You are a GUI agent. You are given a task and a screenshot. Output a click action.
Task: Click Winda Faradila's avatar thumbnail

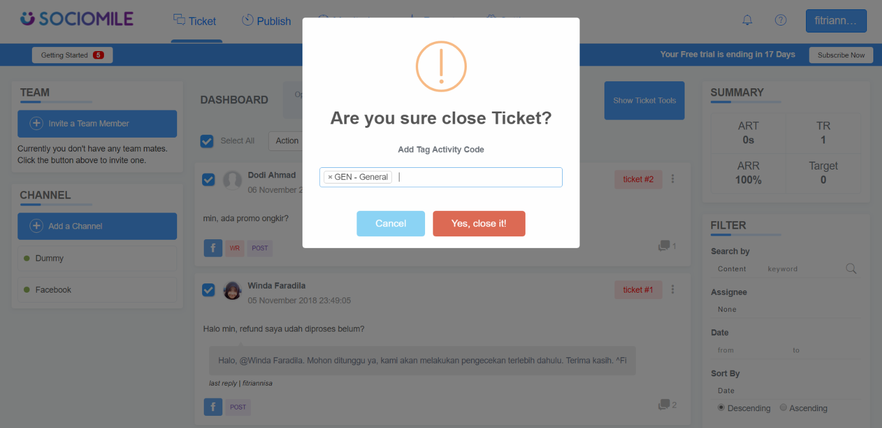[x=232, y=290]
